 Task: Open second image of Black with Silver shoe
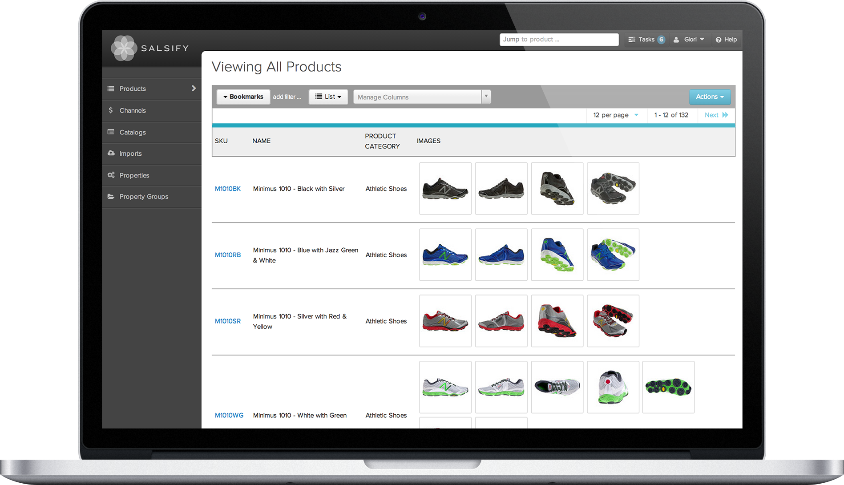click(x=501, y=189)
